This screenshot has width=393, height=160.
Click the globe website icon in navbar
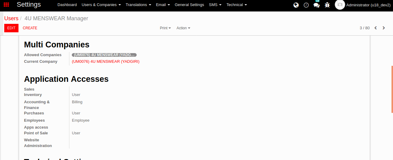point(296,5)
